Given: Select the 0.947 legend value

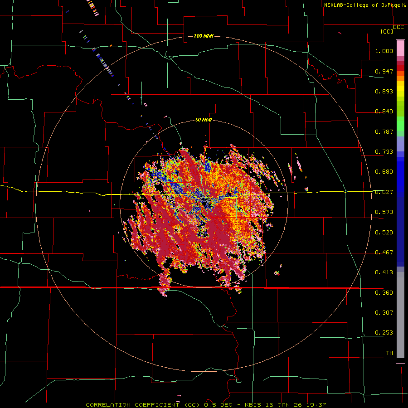Looking at the screenshot, I should (384, 71).
